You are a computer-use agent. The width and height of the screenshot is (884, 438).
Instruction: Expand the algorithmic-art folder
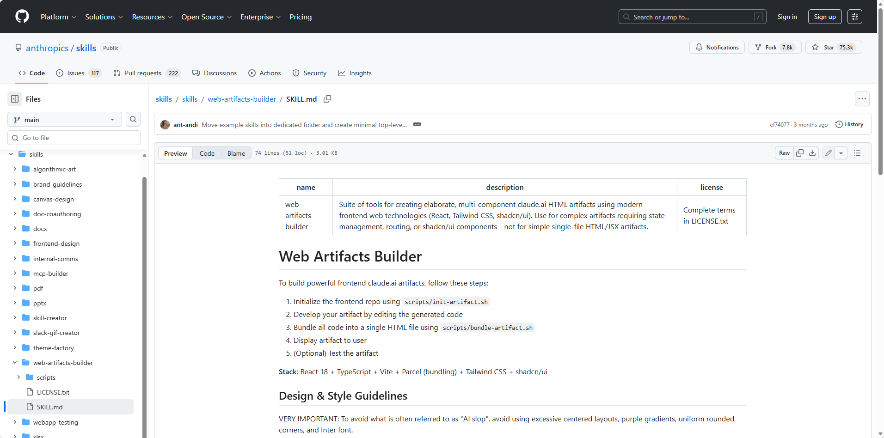[x=15, y=169]
